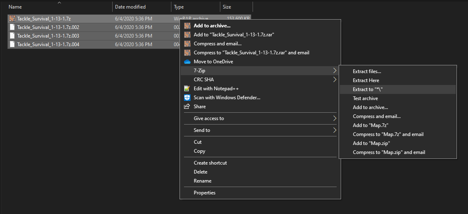Click the Windows Defender shield icon
The height and width of the screenshot is (214, 468).
tap(187, 98)
